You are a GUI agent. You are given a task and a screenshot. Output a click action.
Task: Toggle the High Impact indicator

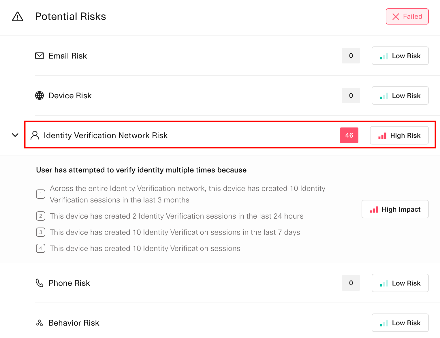[395, 209]
